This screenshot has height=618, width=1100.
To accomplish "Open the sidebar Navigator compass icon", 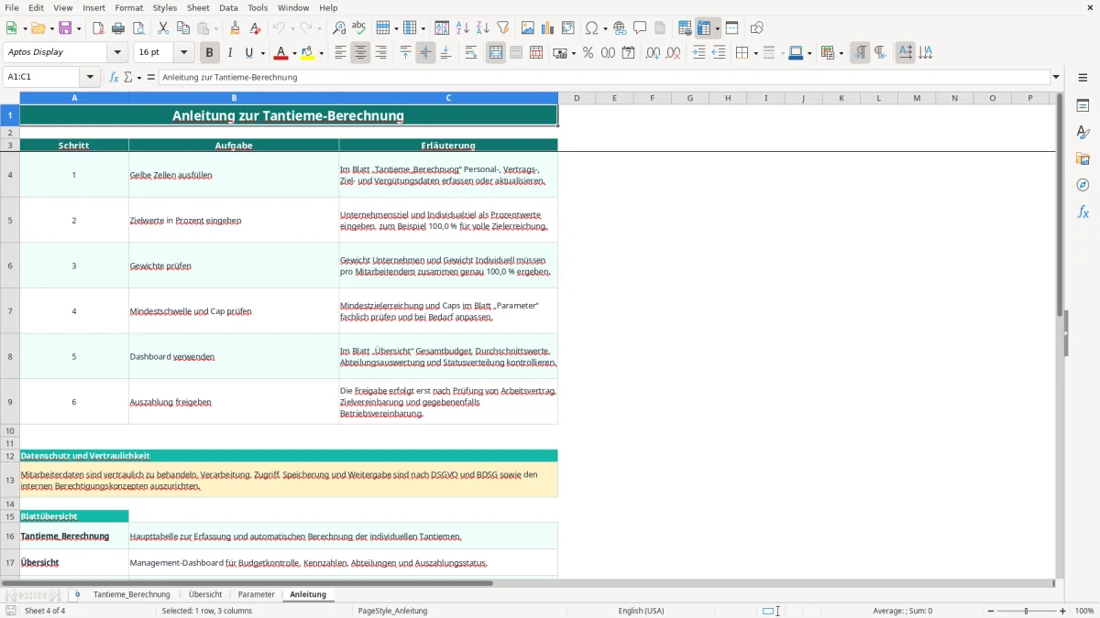I will [x=1083, y=185].
